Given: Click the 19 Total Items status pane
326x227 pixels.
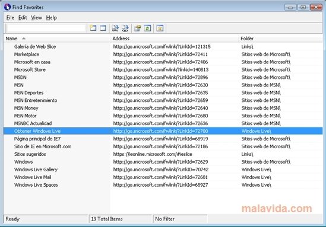Looking at the screenshot, I should pos(121,219).
